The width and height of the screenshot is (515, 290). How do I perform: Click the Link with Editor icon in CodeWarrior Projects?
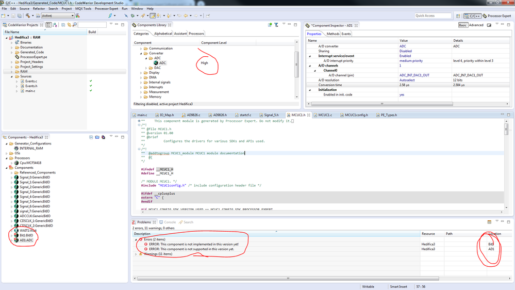tap(69, 25)
